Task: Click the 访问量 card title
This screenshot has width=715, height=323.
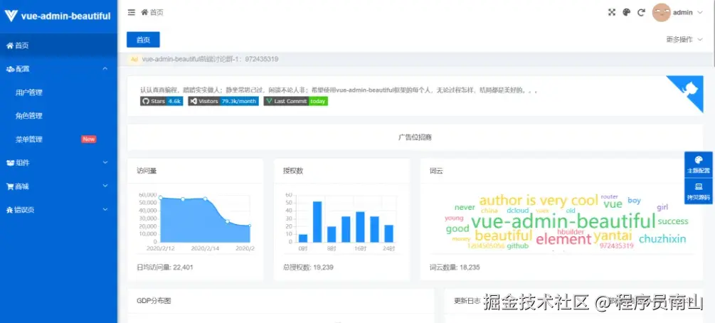Action: [147, 171]
